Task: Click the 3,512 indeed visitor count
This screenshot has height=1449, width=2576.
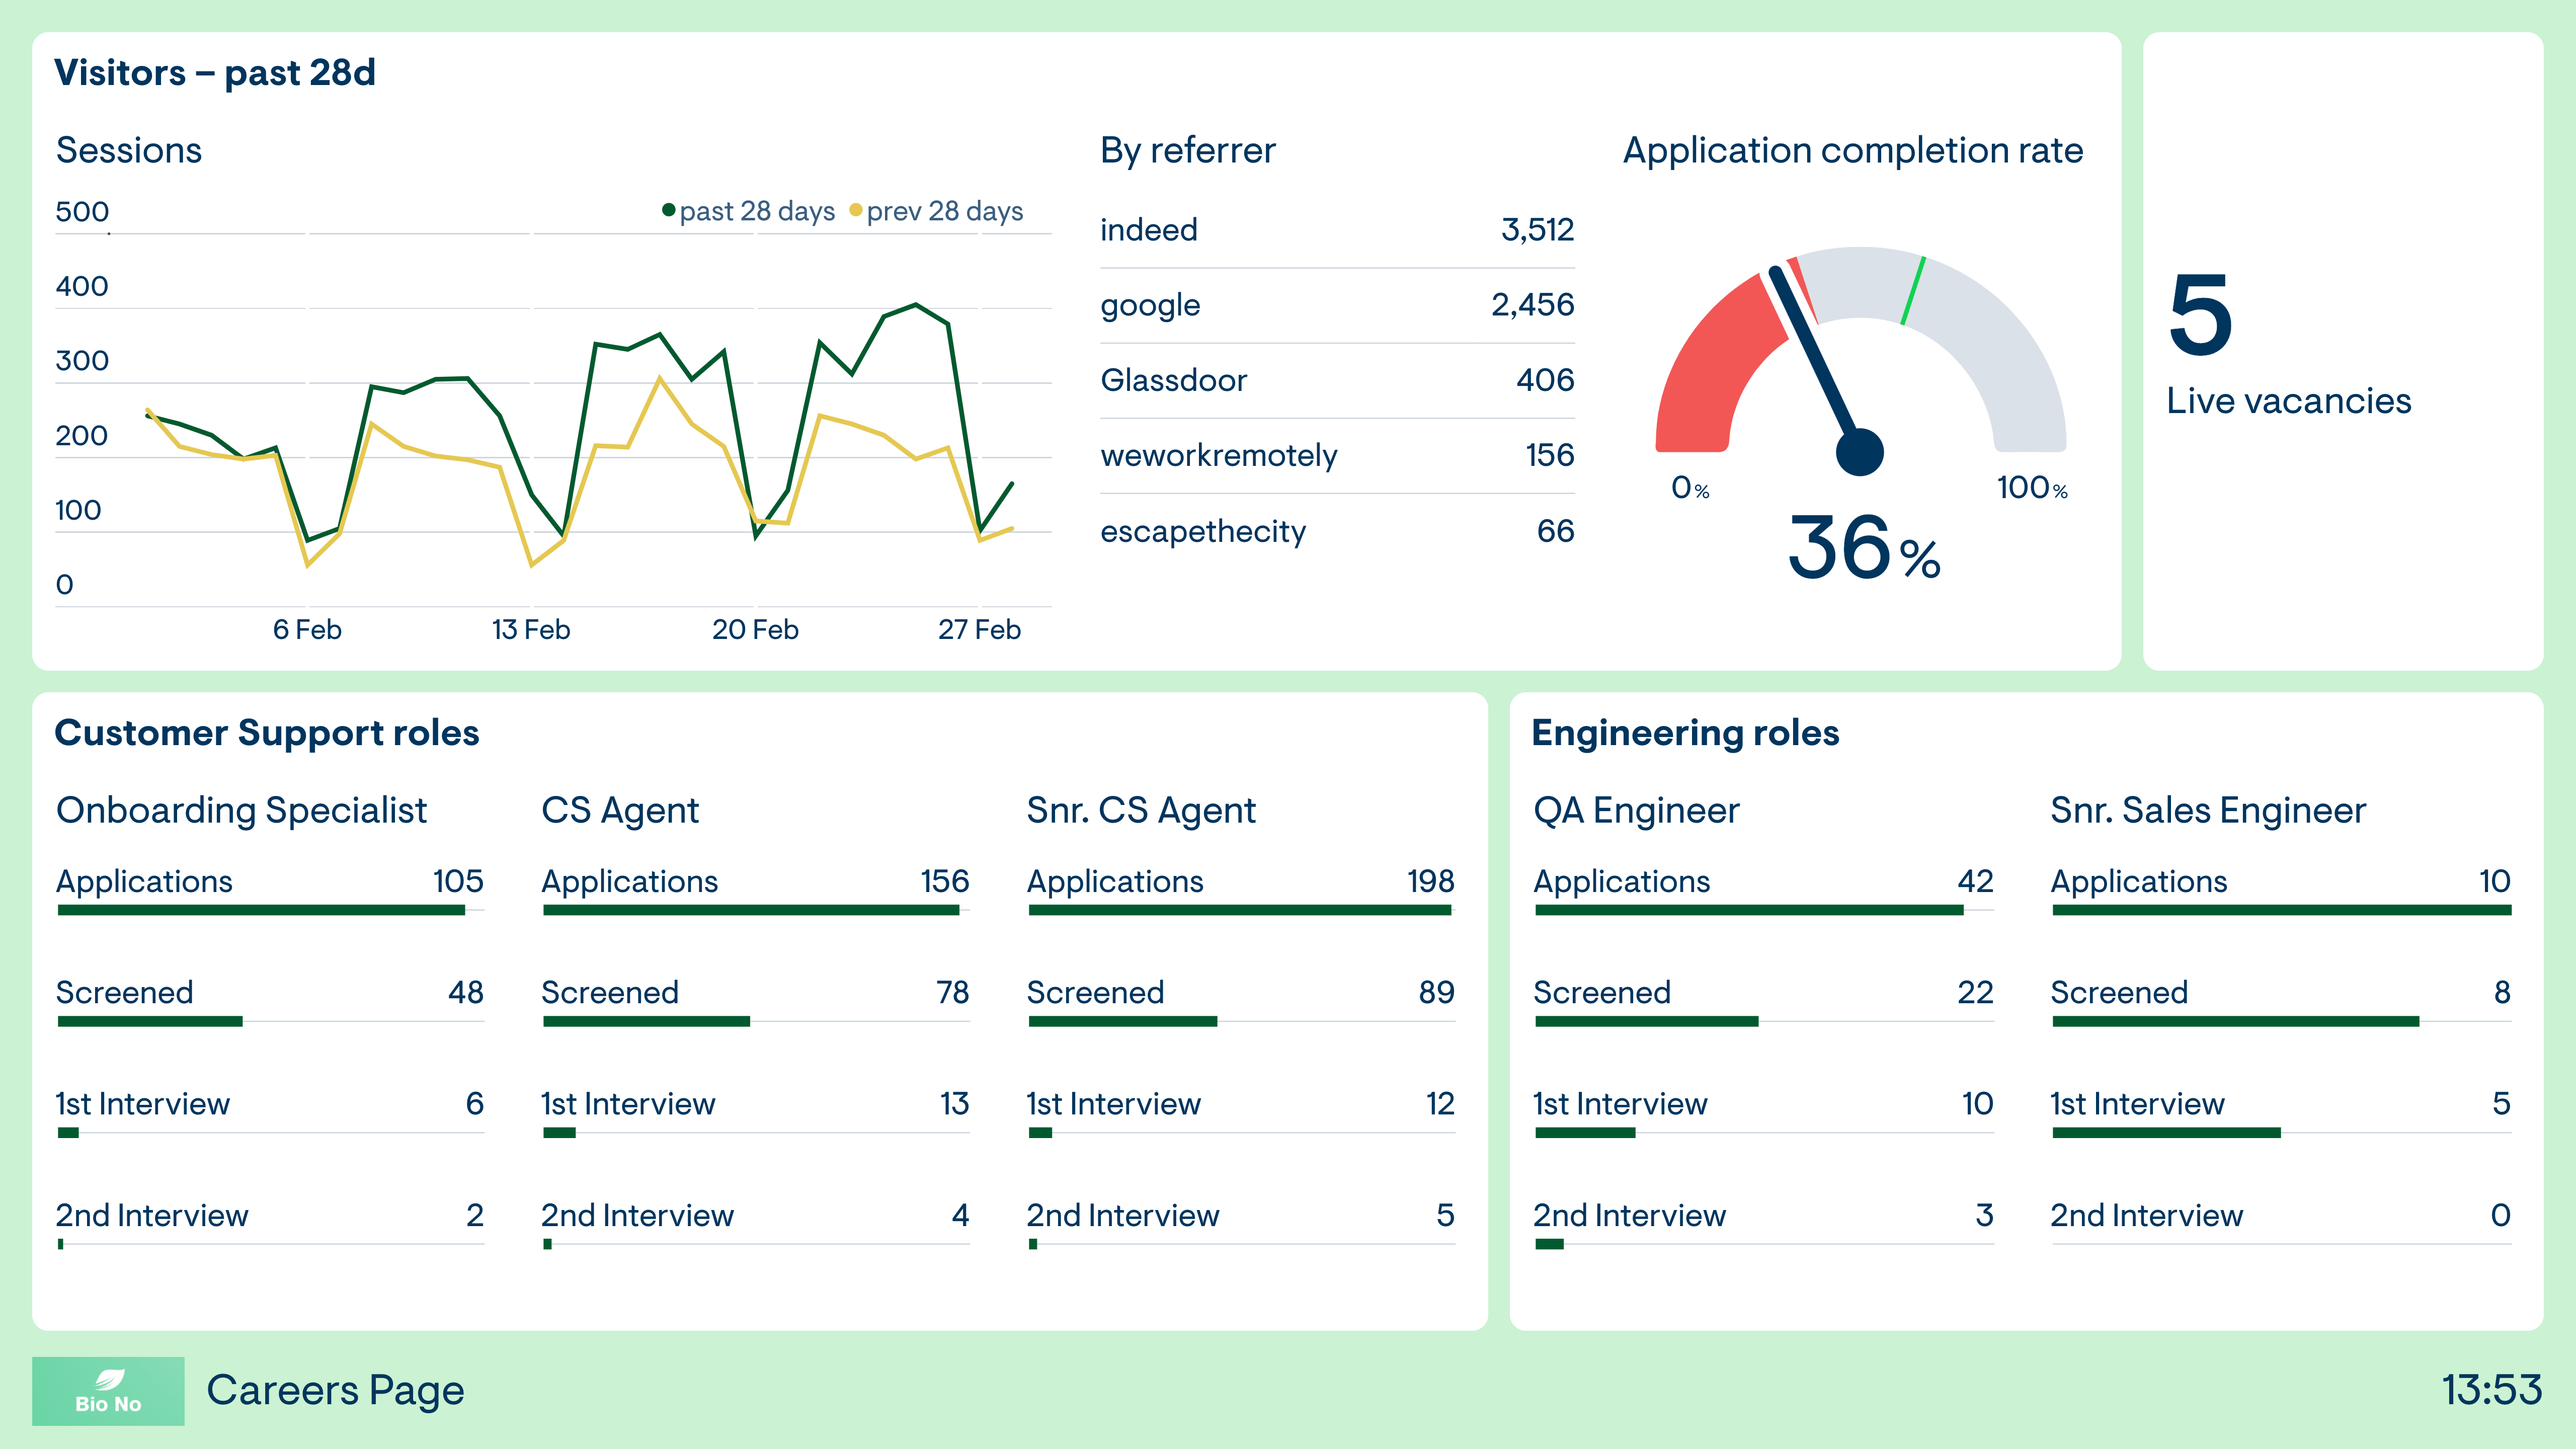Action: [x=1537, y=230]
